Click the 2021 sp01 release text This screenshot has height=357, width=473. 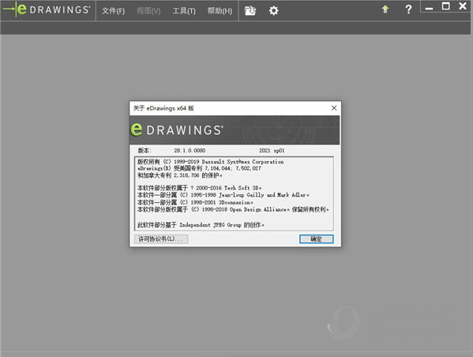[x=272, y=150]
